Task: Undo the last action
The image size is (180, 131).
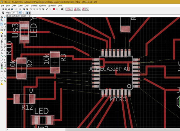Action: point(47,9)
